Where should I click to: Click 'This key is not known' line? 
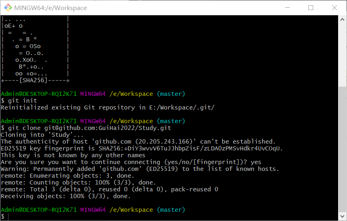pyautogui.click(x=73, y=155)
